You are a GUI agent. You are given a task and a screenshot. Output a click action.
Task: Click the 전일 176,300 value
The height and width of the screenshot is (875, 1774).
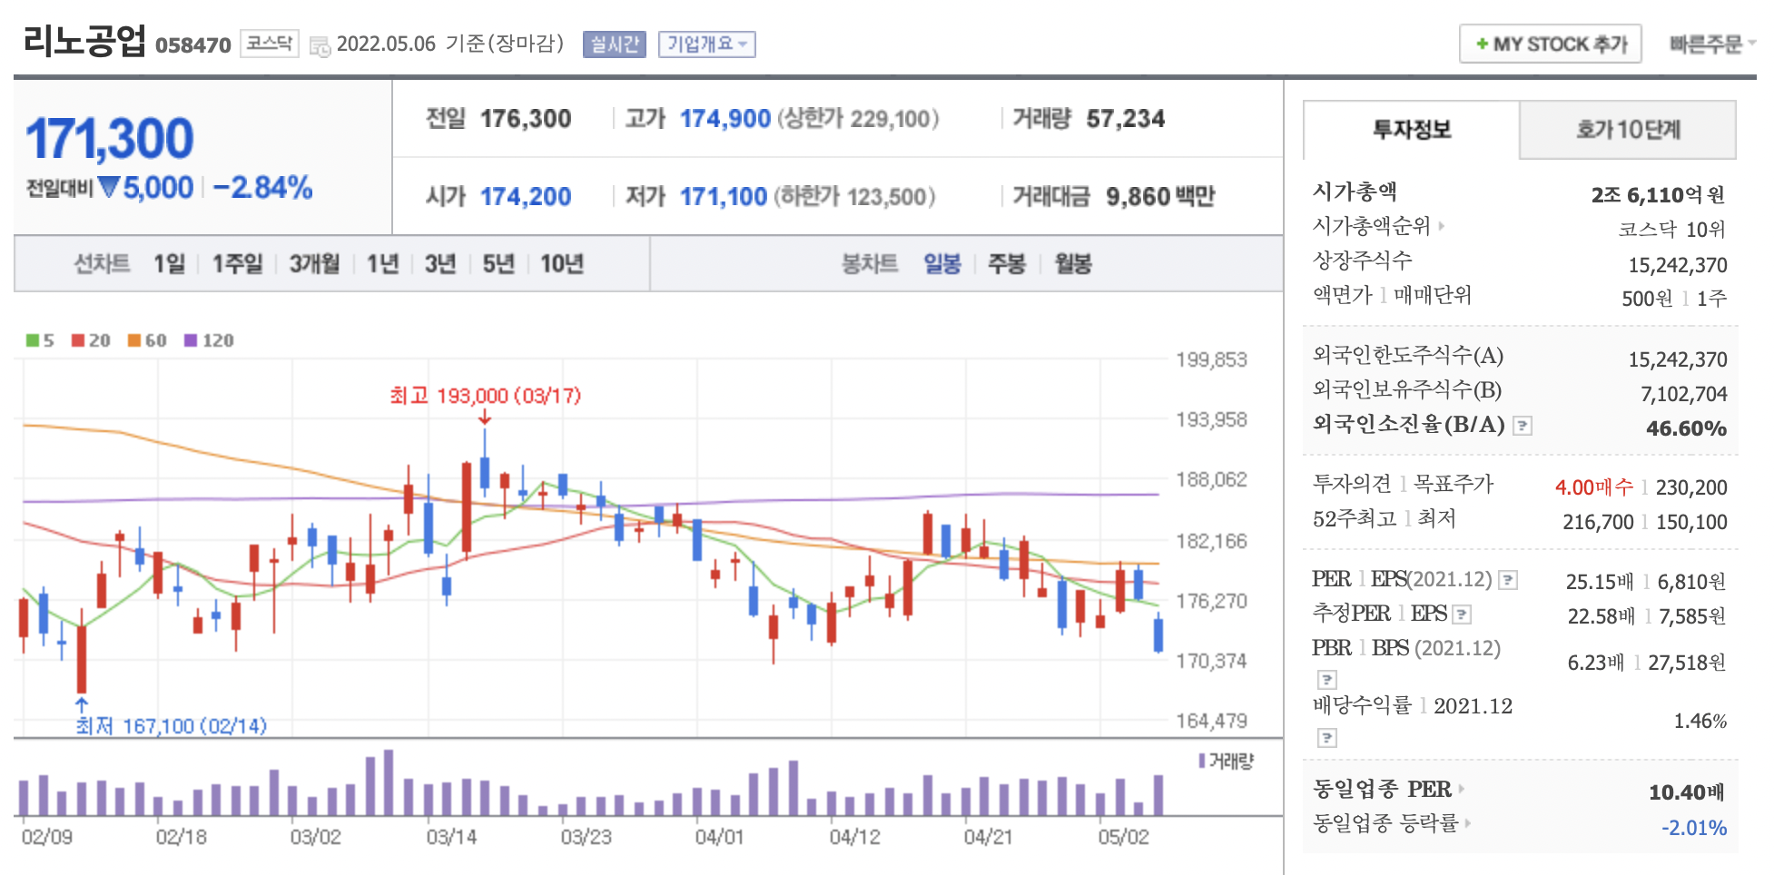[526, 119]
